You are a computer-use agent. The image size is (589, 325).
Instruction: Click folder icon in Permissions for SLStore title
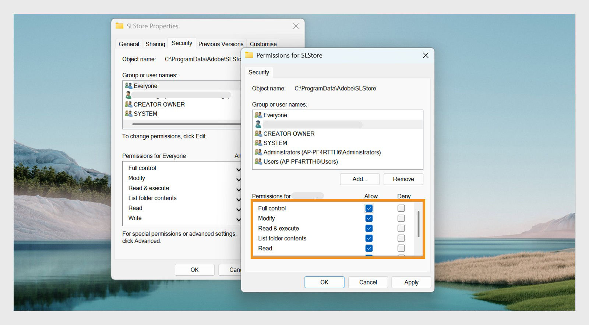tap(250, 55)
